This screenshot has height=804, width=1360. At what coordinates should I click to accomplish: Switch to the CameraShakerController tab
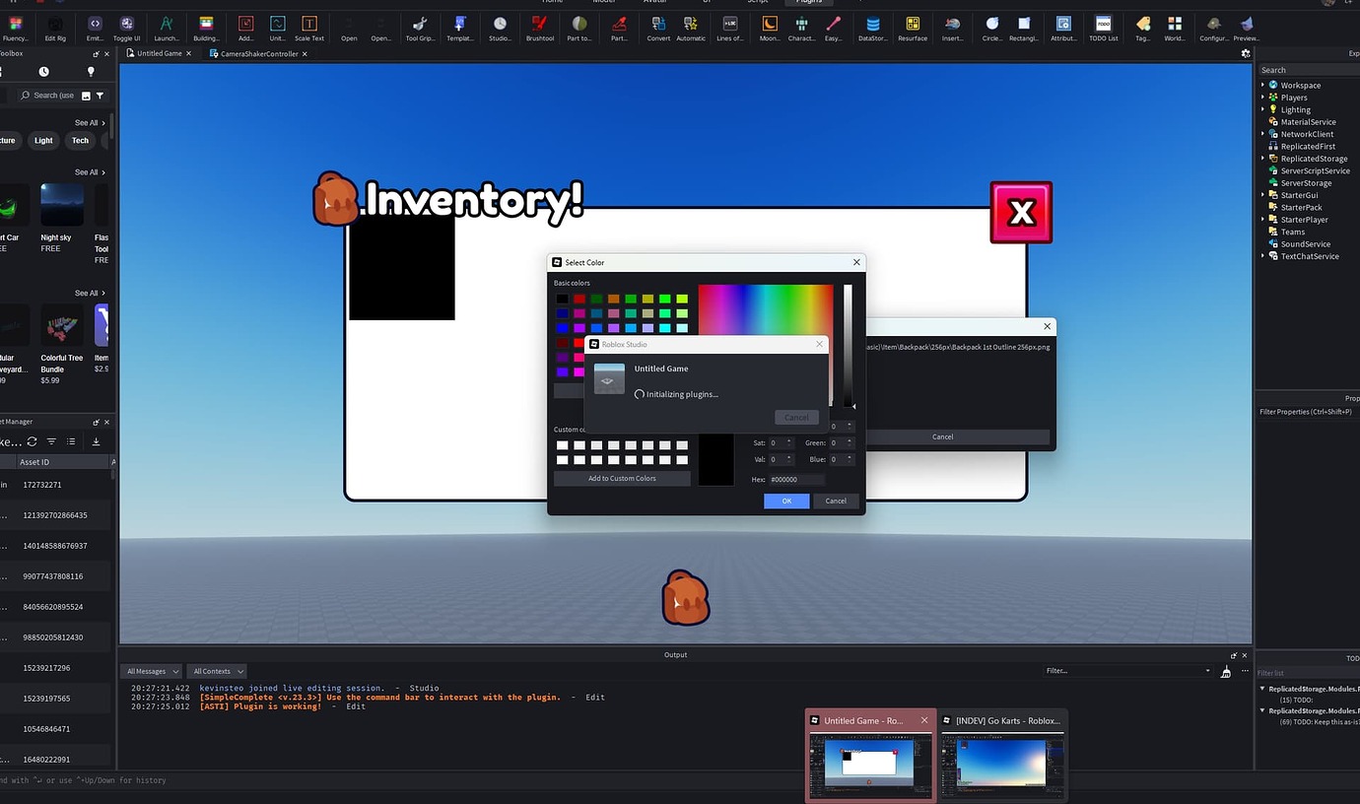click(259, 53)
